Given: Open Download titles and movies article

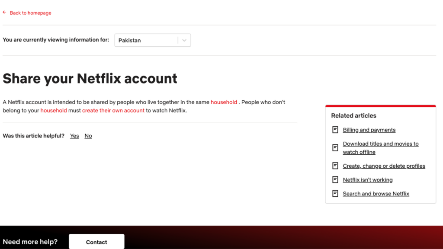Looking at the screenshot, I should (381, 148).
